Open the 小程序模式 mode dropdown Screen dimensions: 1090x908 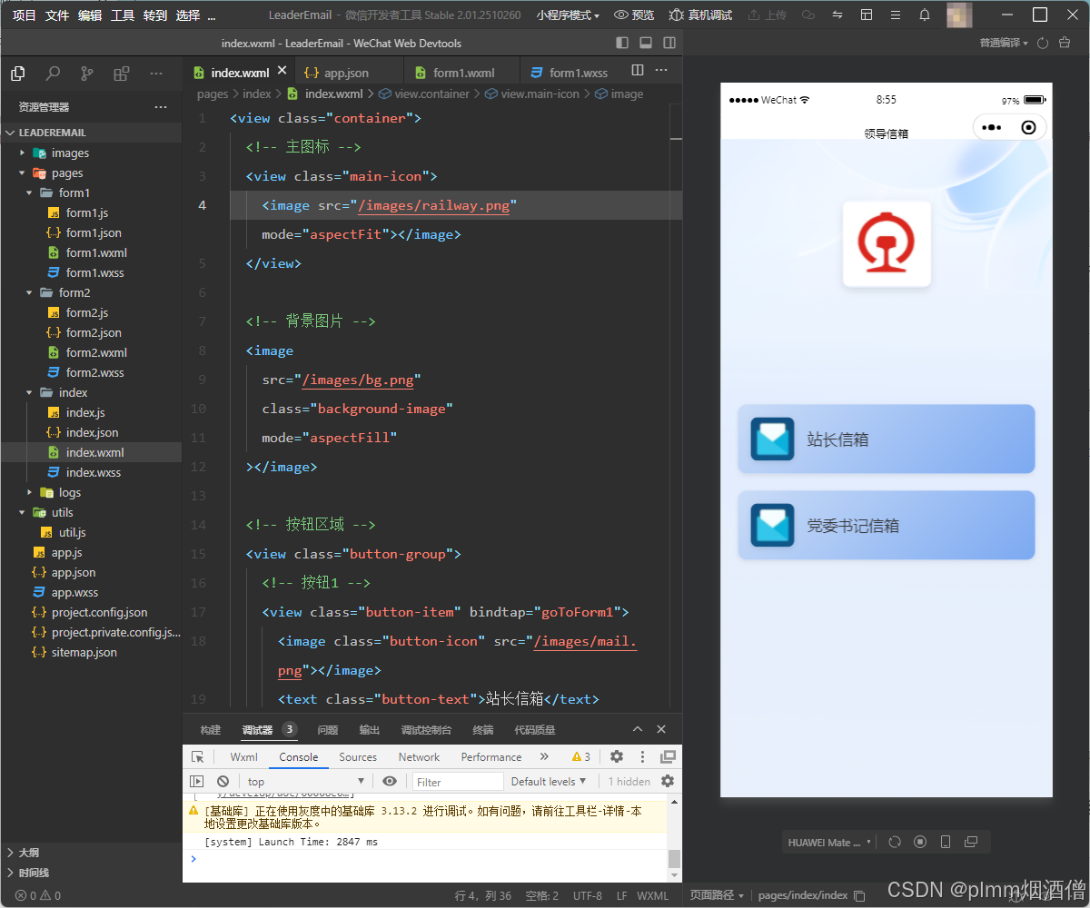pyautogui.click(x=568, y=15)
